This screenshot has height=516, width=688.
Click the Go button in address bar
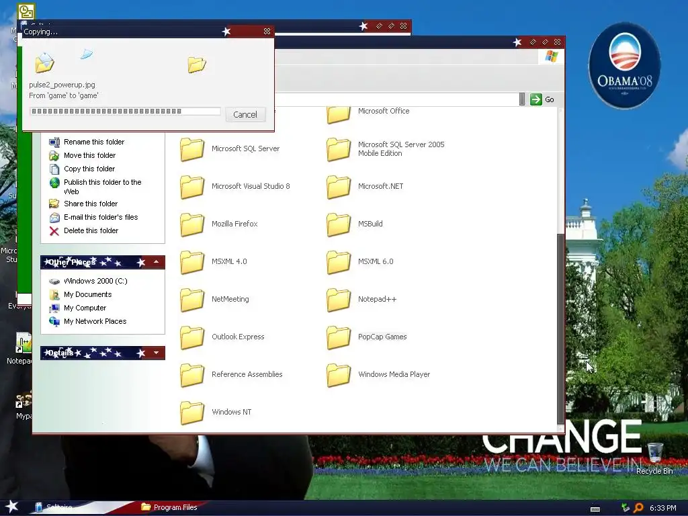coord(542,99)
